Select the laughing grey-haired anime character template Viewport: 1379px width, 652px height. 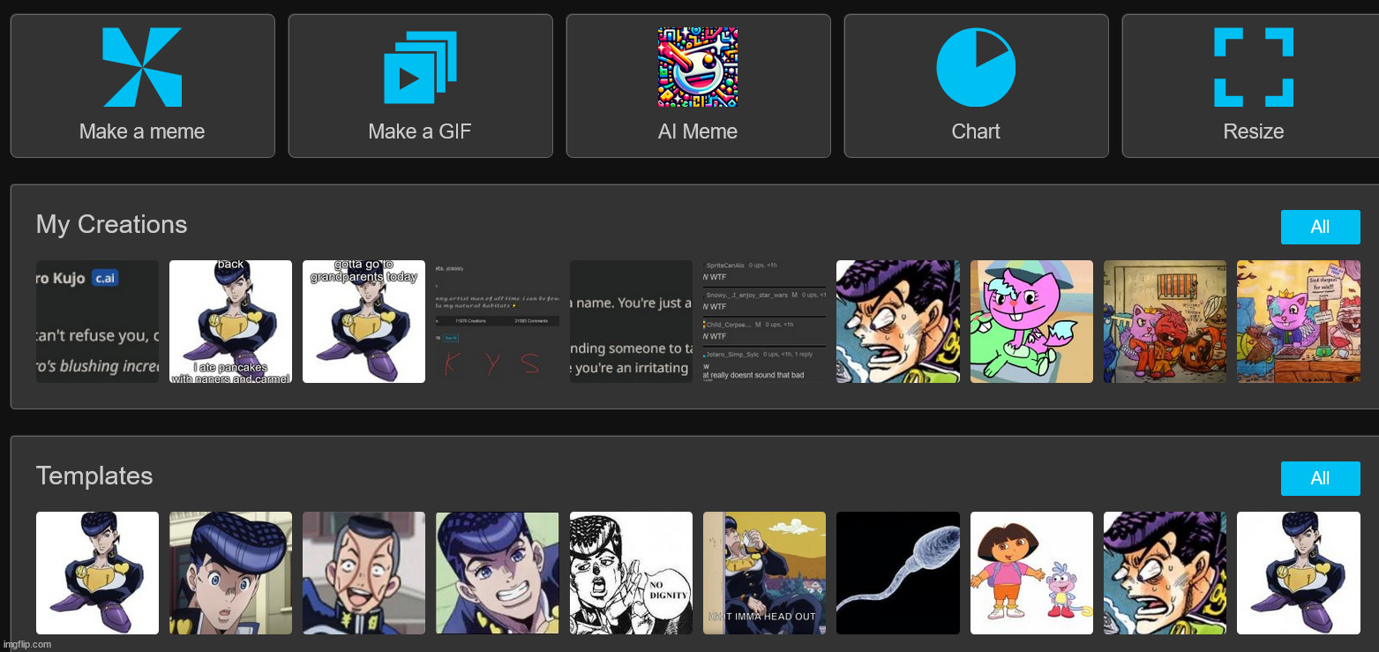click(363, 573)
